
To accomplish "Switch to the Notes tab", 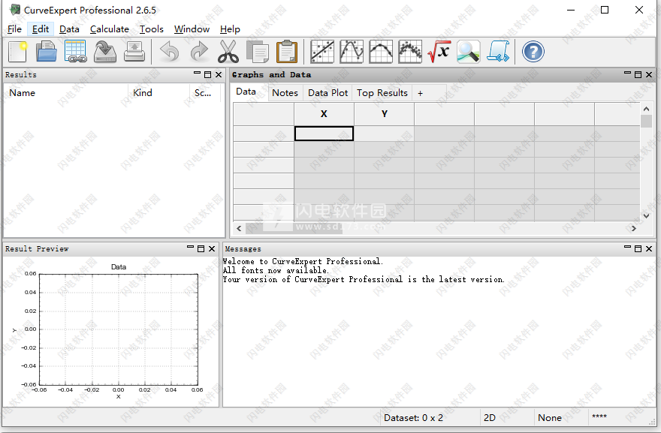I will [x=285, y=92].
